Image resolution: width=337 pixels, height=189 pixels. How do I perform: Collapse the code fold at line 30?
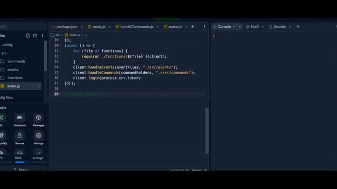tap(61, 46)
